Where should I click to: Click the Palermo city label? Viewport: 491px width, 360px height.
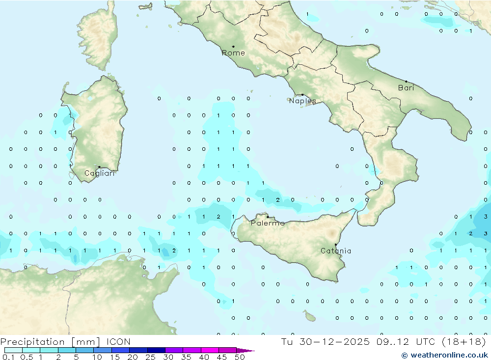tap(268, 223)
